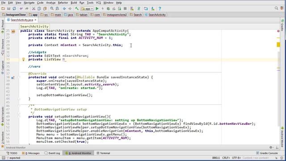
Task: Open the VCS menu
Action: (98, 3)
